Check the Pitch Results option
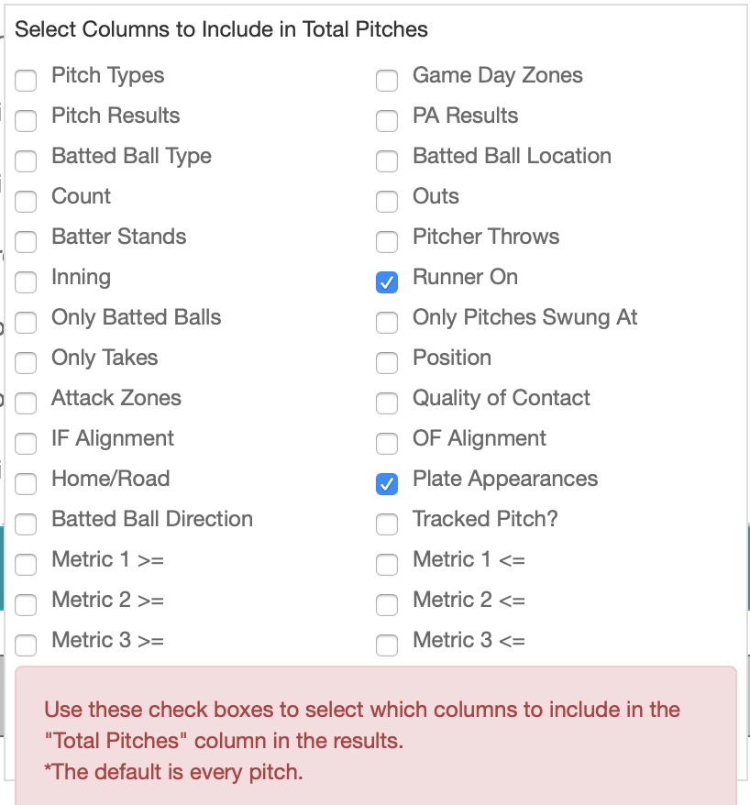Image resolution: width=750 pixels, height=805 pixels. [x=26, y=120]
